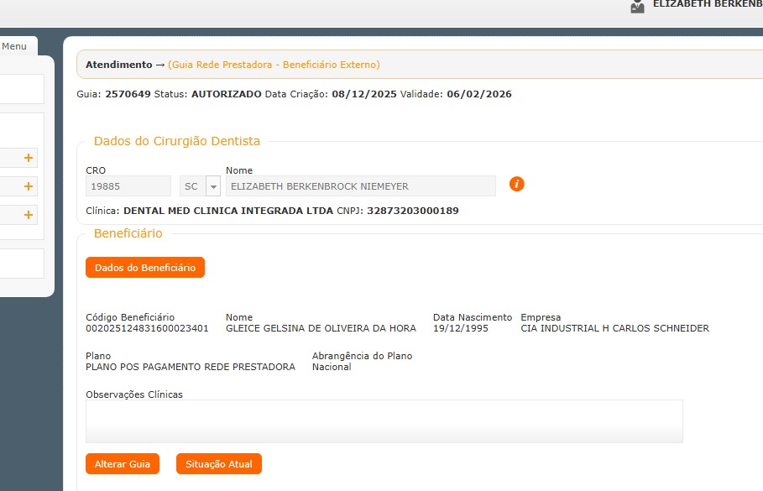Select beneficiary name GLEICE GELSINA DE OLIVEIRA DA HORA
Screen dimensions: 763x491
point(321,328)
